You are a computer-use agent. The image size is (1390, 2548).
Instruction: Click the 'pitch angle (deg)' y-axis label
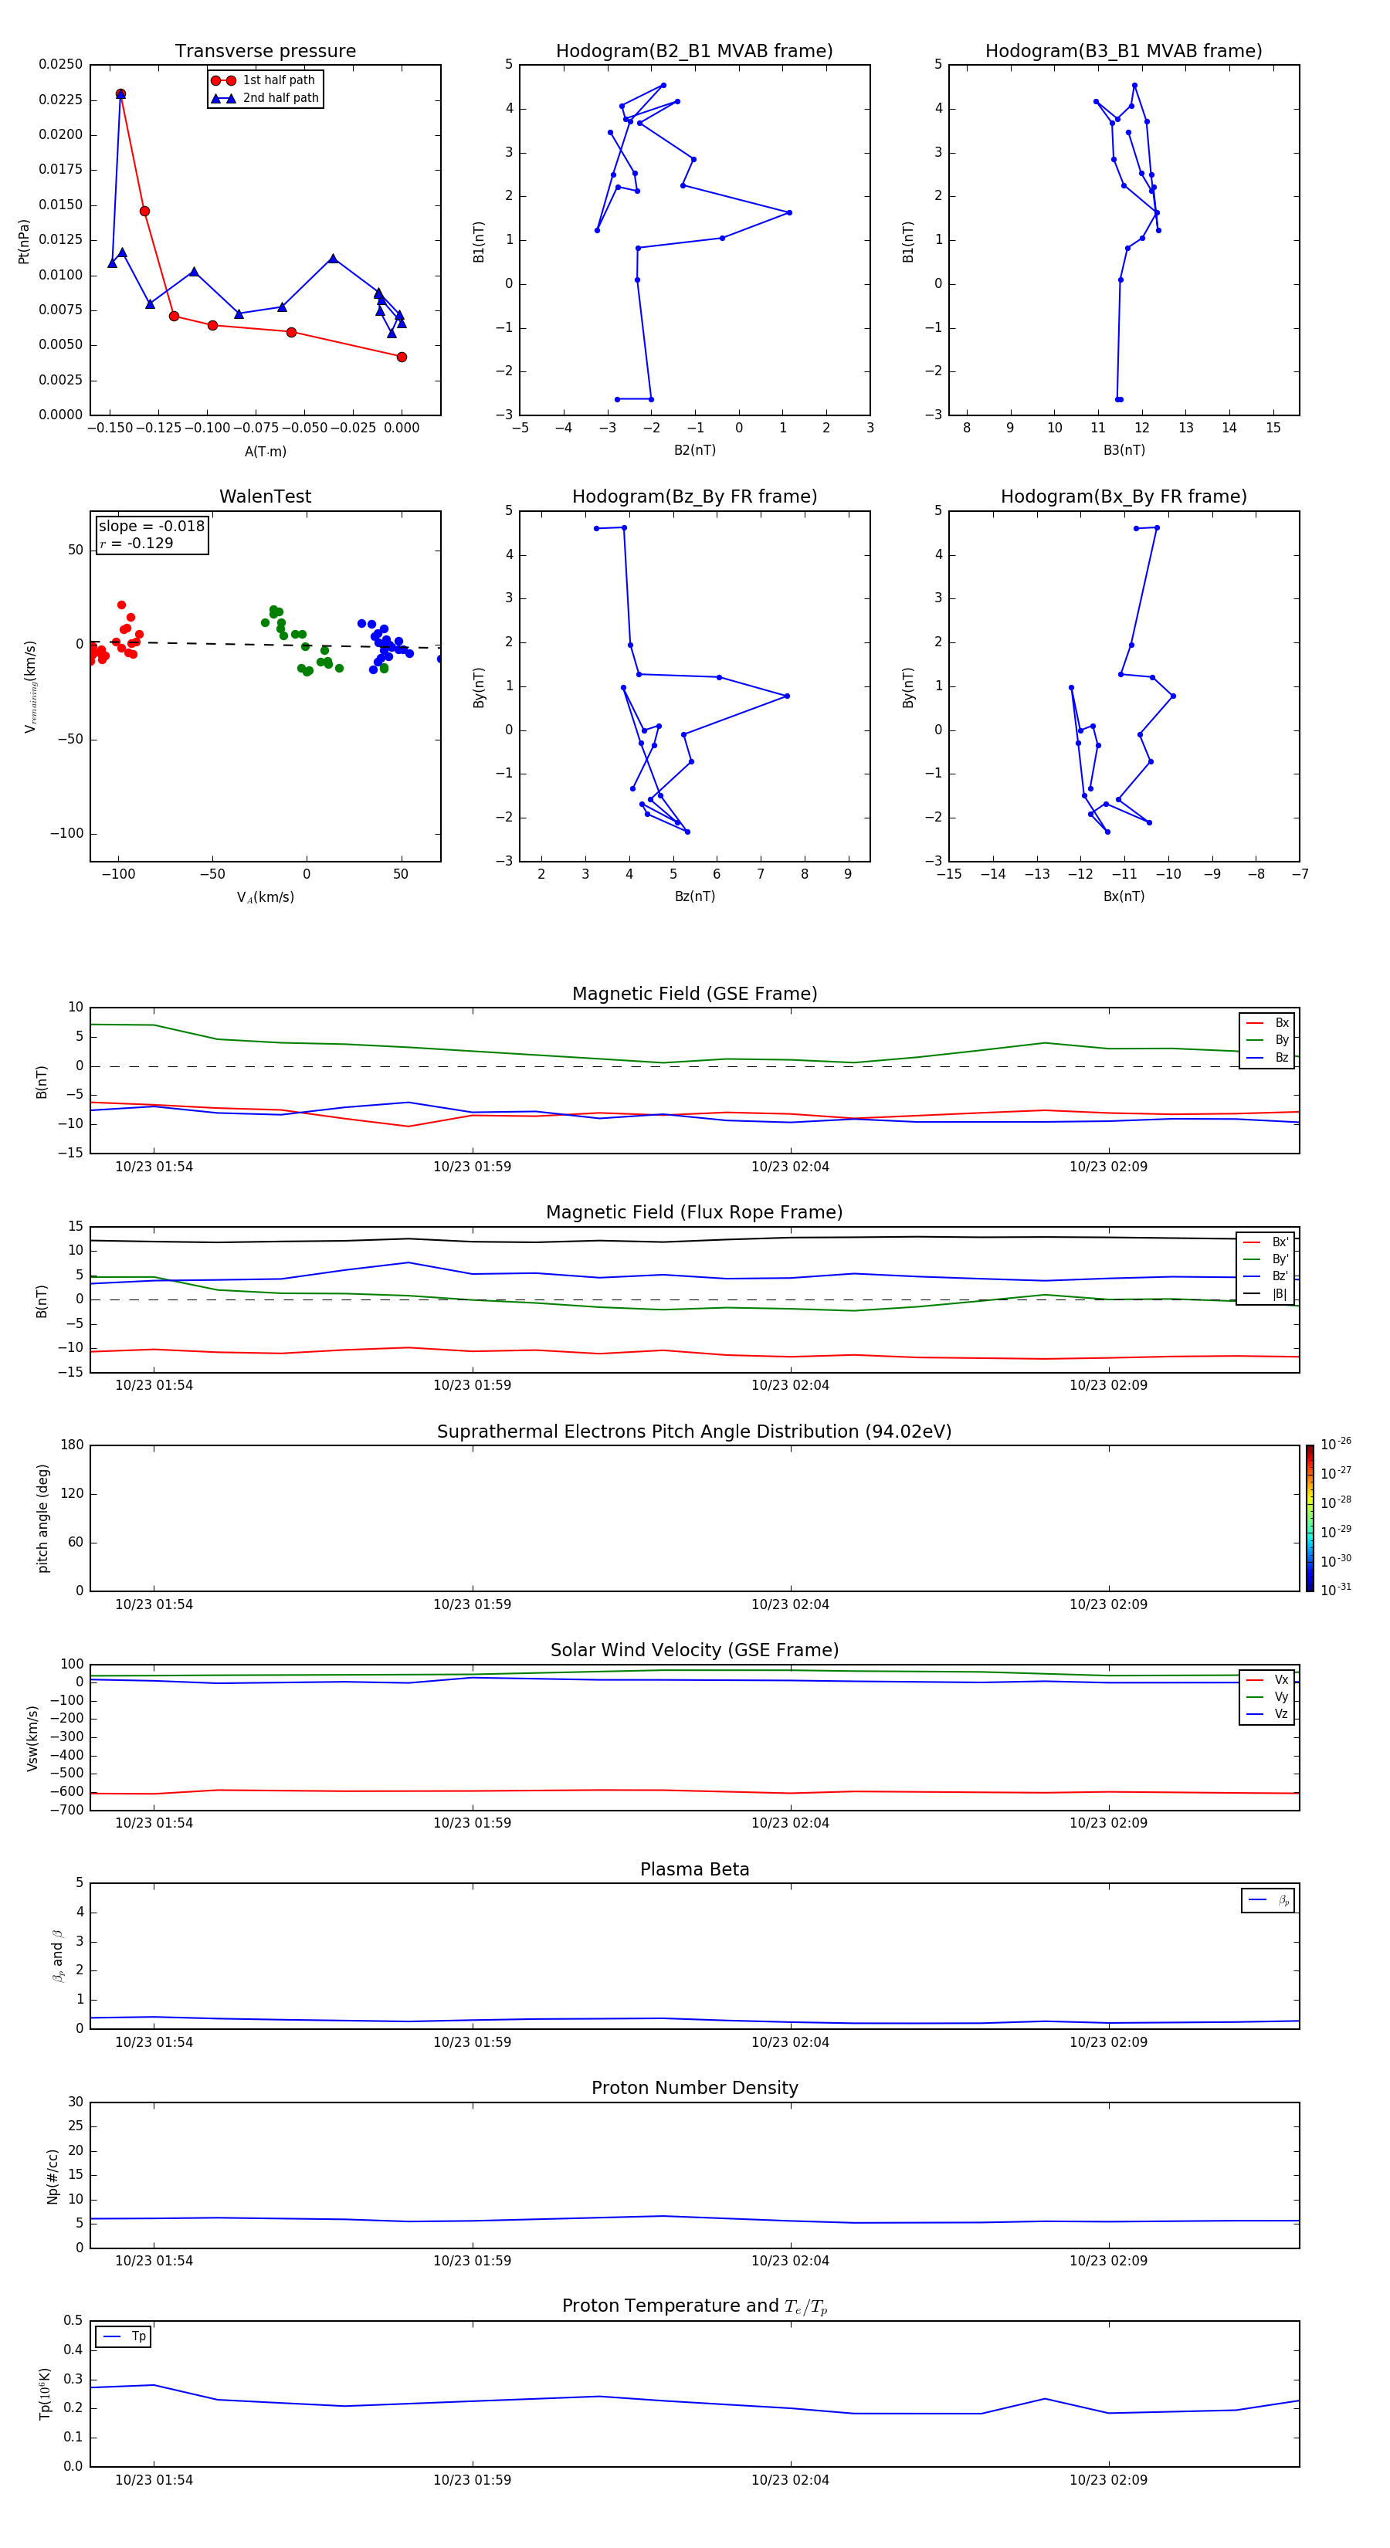[42, 1518]
